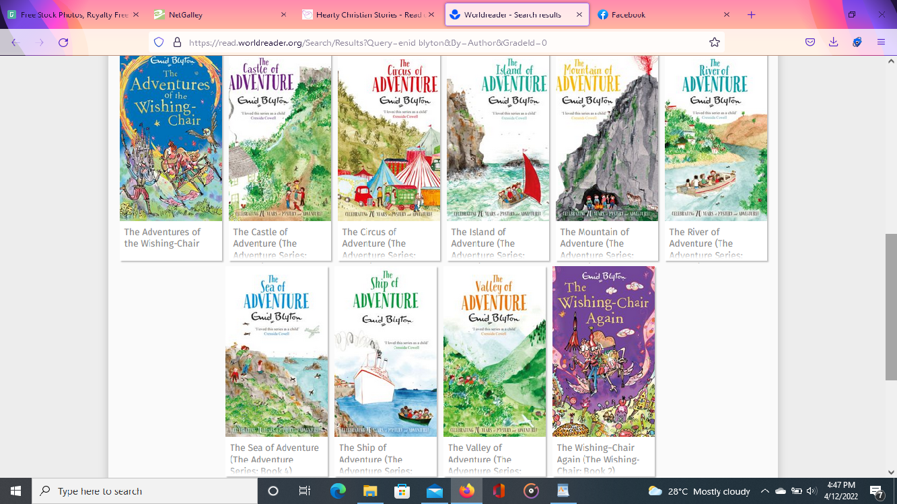Close the Facebook tab
897x504 pixels.
click(727, 15)
